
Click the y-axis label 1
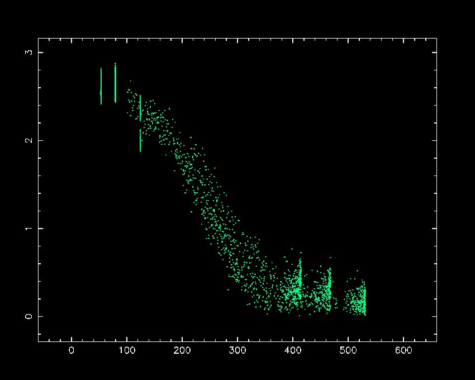[28, 228]
